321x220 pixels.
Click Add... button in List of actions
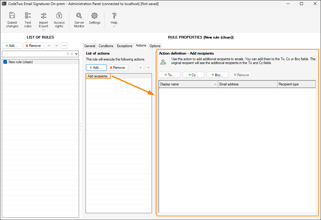click(x=96, y=68)
